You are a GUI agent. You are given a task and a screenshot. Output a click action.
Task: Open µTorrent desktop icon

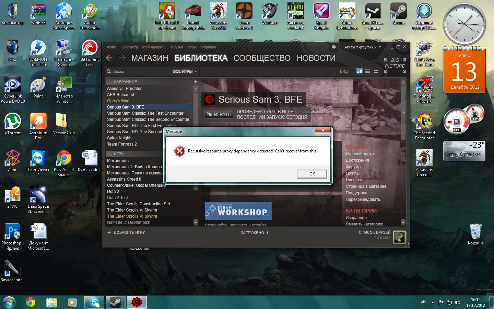pos(13,124)
